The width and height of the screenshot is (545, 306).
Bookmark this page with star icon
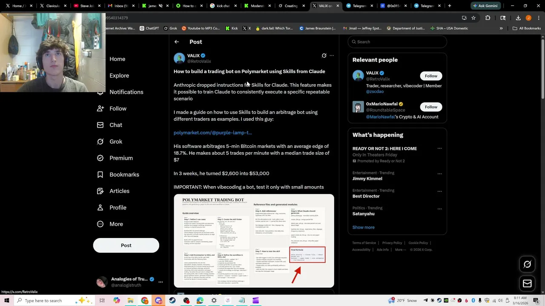(473, 18)
